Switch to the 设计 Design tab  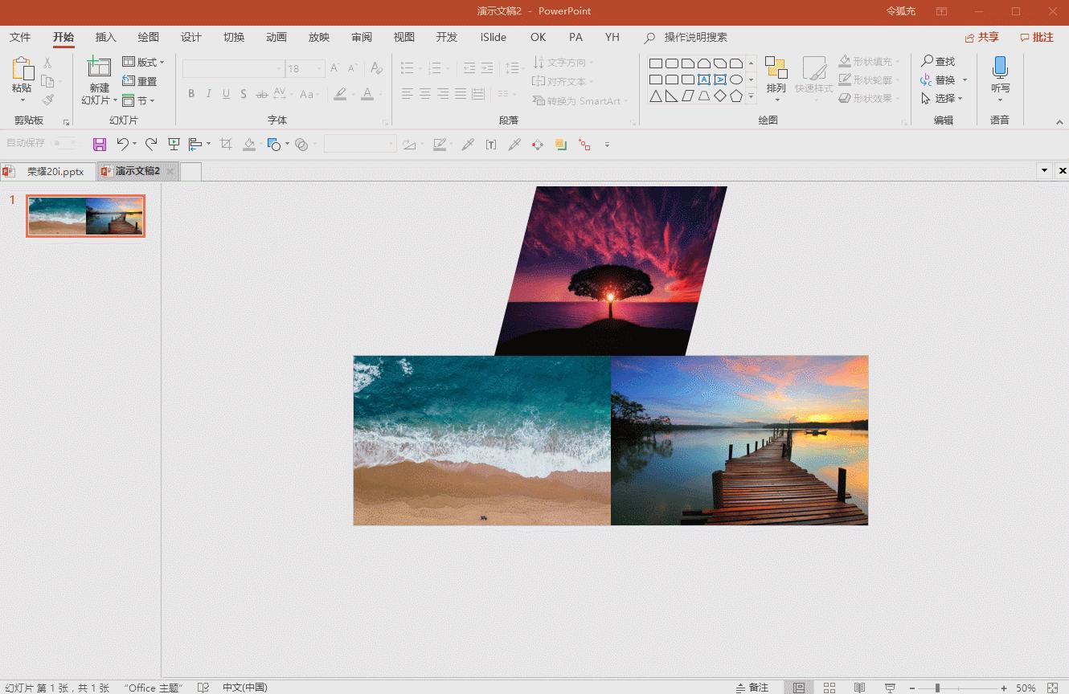(x=191, y=37)
